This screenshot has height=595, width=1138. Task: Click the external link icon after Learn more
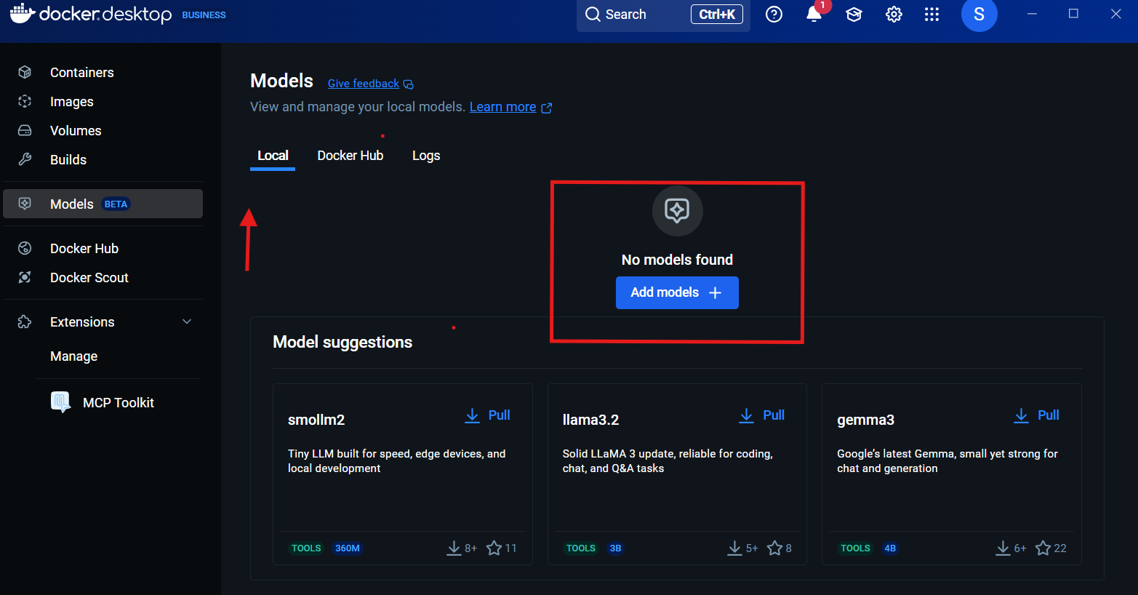547,108
